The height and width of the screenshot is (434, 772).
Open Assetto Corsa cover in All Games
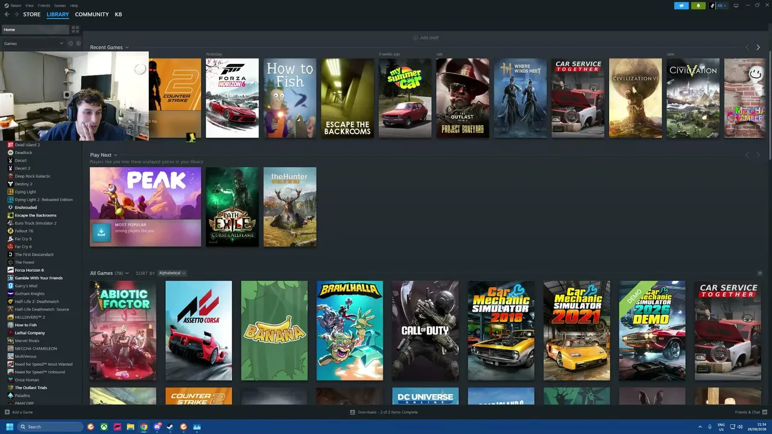click(x=198, y=330)
